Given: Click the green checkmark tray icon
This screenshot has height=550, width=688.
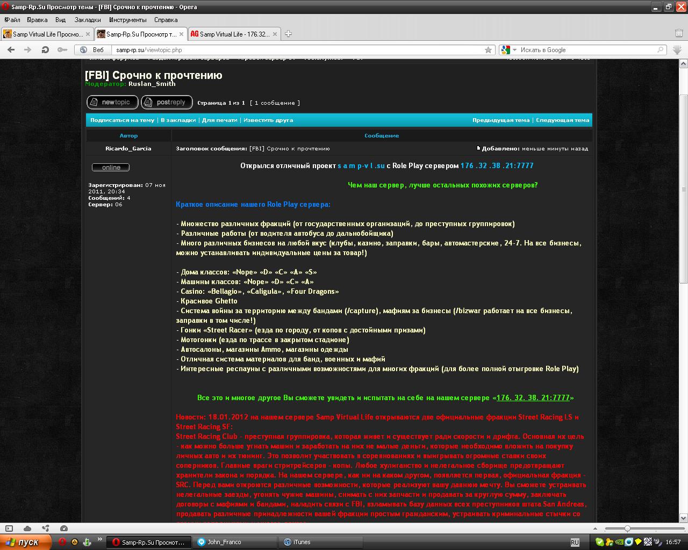Looking at the screenshot, I should click(600, 542).
